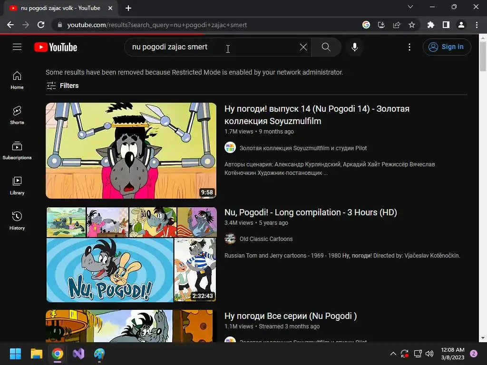Open YouTube settings three-dot menu

pyautogui.click(x=409, y=47)
